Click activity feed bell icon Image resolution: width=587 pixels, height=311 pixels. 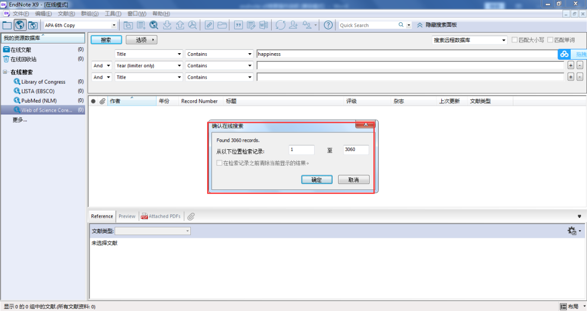[307, 25]
